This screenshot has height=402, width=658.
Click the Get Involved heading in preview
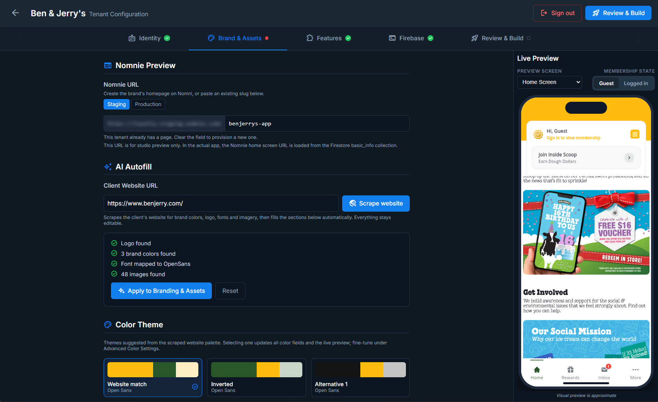coord(545,293)
